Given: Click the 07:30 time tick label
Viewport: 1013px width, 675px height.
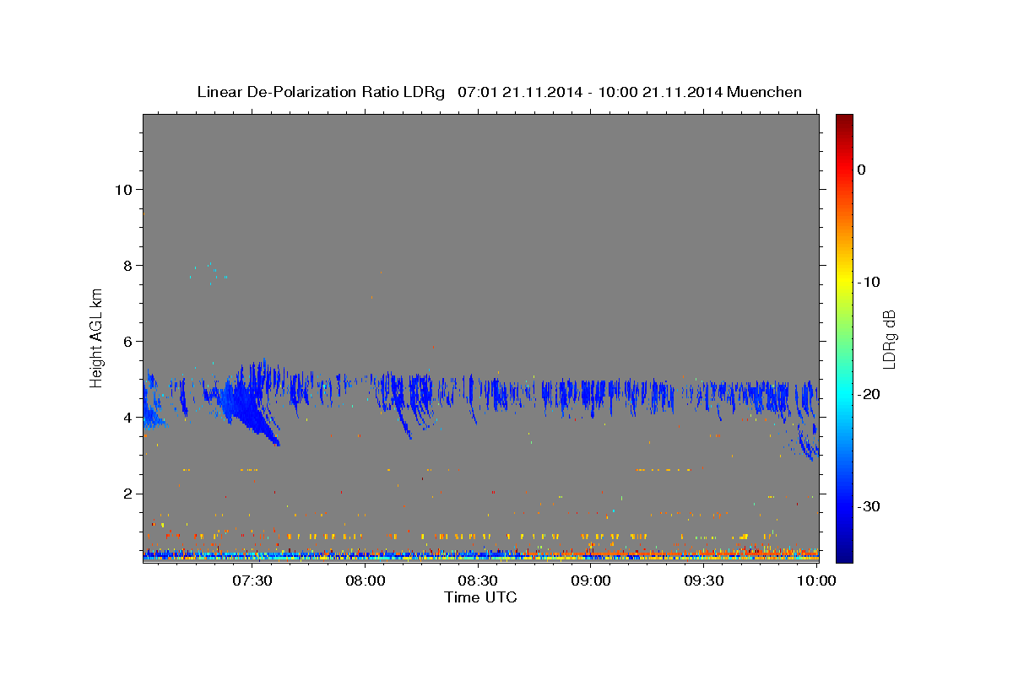Looking at the screenshot, I should (x=252, y=580).
